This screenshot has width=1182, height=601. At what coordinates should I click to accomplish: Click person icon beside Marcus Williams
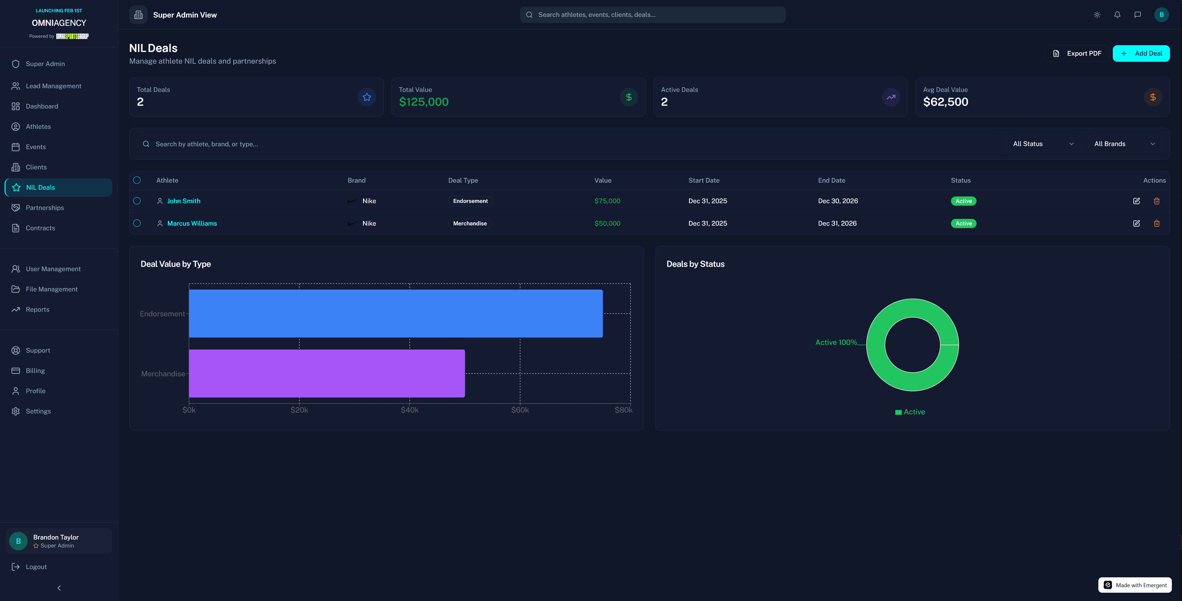[160, 223]
